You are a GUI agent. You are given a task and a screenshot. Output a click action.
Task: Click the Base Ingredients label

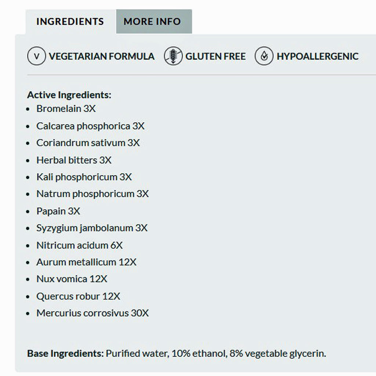(64, 353)
